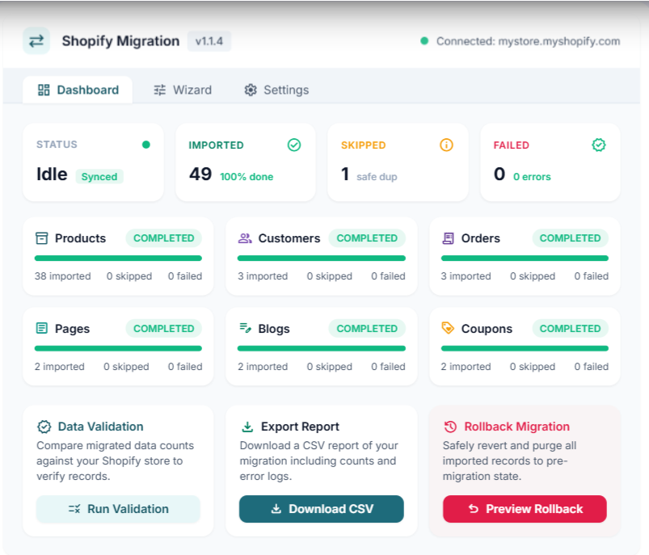
Task: Run Validation on migrated data
Action: click(118, 509)
